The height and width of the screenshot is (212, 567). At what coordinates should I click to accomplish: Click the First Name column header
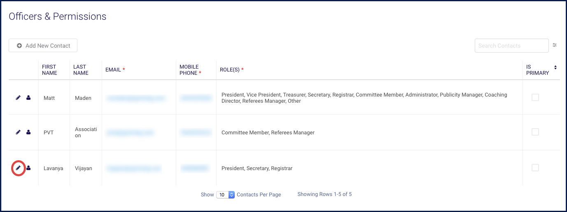click(x=49, y=70)
